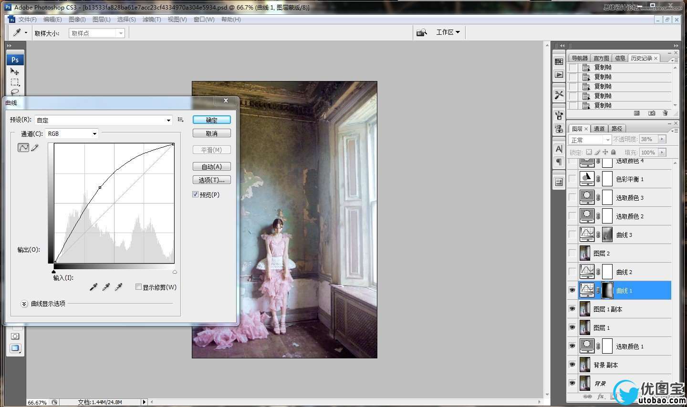
Task: Cancel curves with 取消 button
Action: [x=212, y=133]
